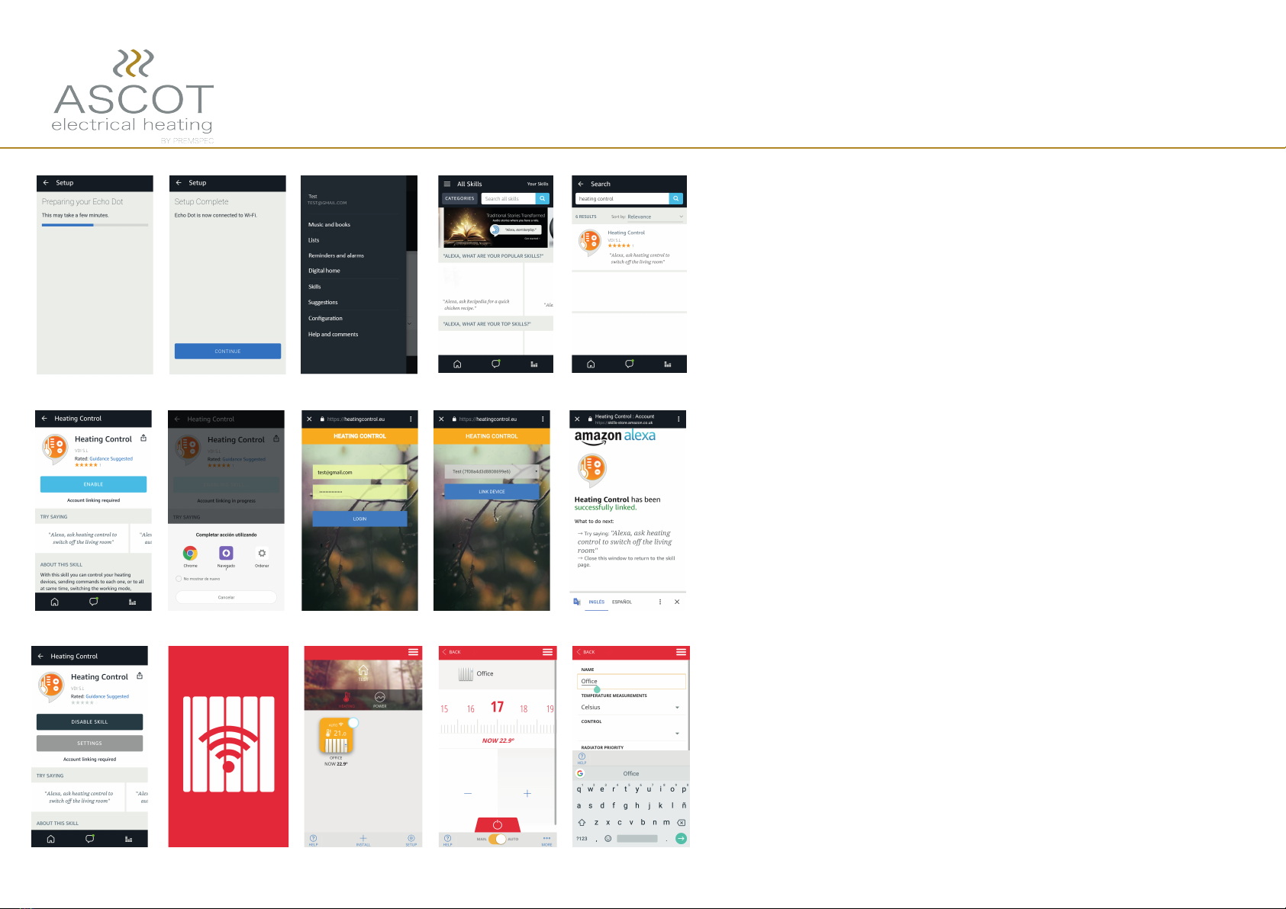Click the Setup gear icon in bottom bar
The height and width of the screenshot is (909, 1286).
point(411,838)
